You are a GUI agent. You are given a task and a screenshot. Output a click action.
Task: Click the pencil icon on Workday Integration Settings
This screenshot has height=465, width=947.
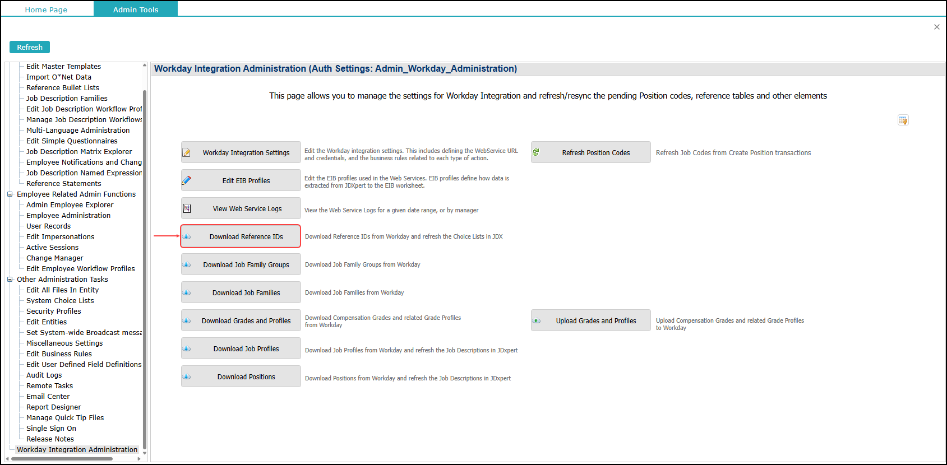tap(187, 152)
